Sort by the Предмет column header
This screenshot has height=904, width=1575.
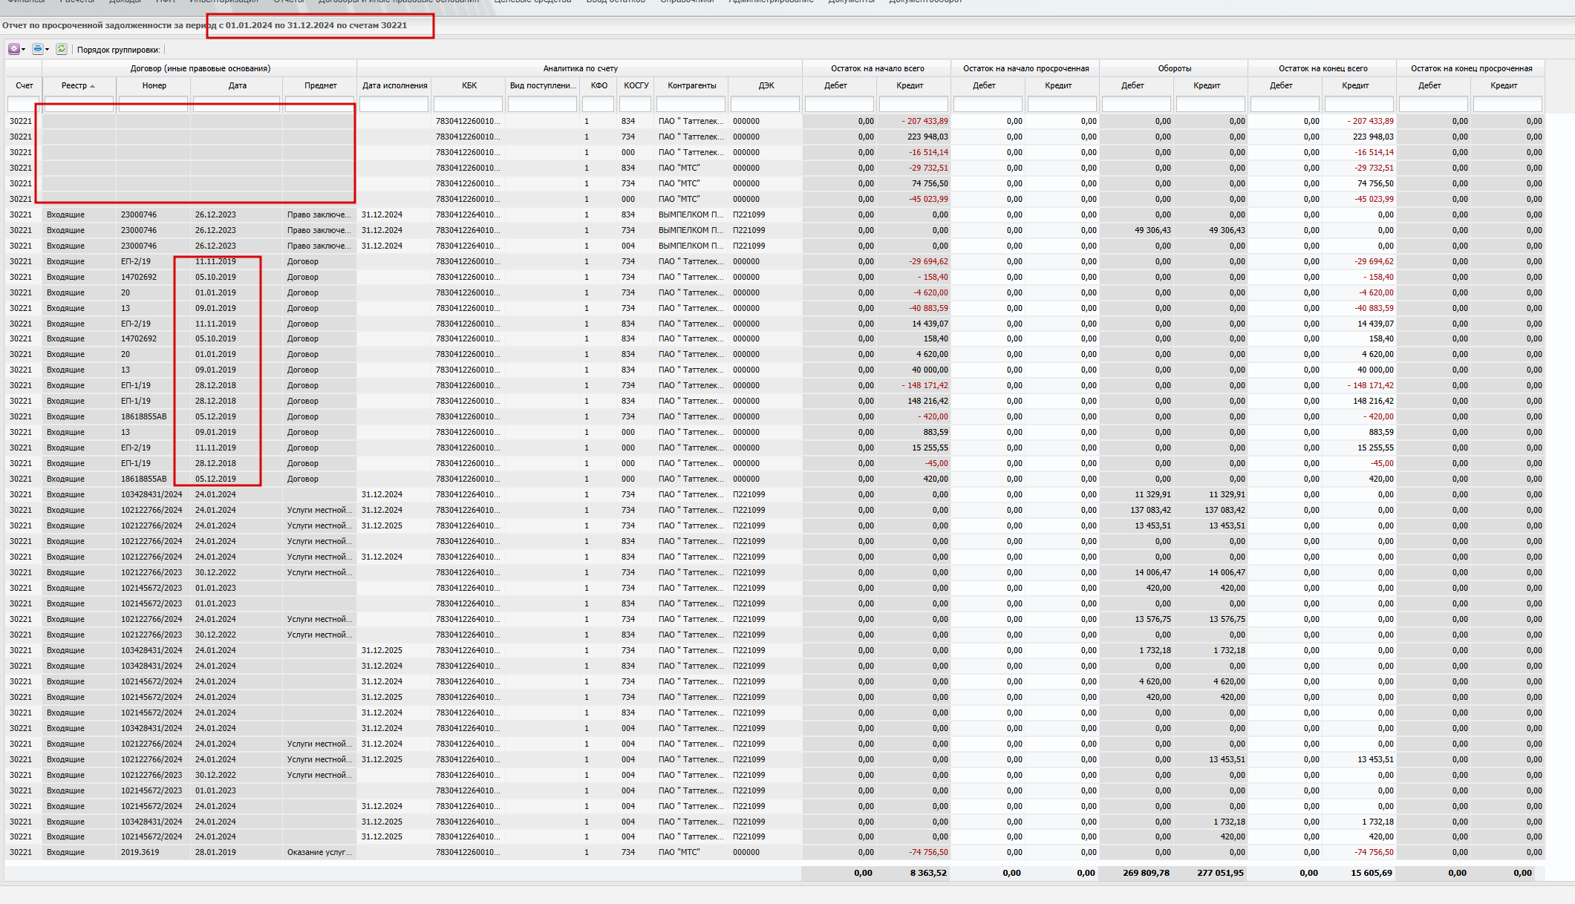321,85
